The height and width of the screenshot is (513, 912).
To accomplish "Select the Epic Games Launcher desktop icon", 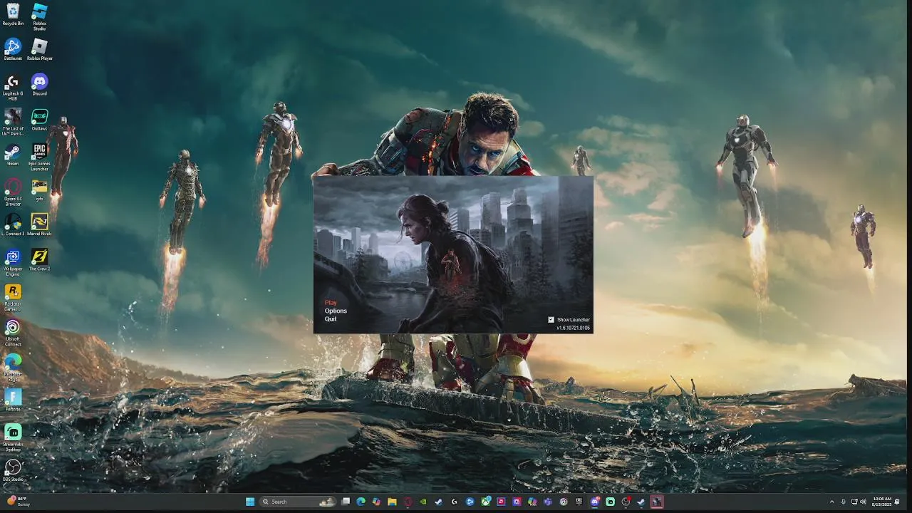I will pos(39,157).
